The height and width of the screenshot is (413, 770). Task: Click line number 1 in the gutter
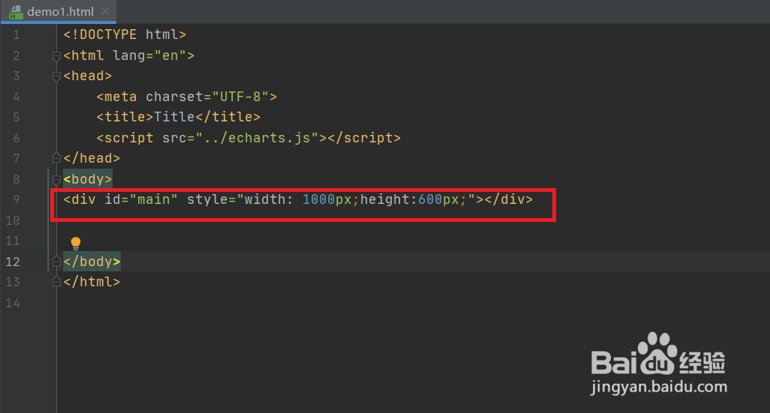(17, 34)
